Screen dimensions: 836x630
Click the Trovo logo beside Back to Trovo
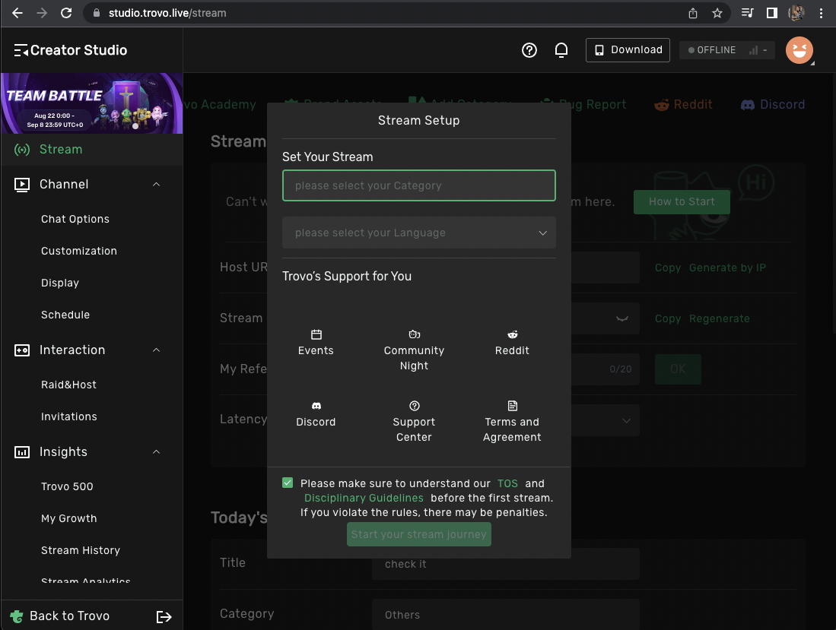coord(17,616)
